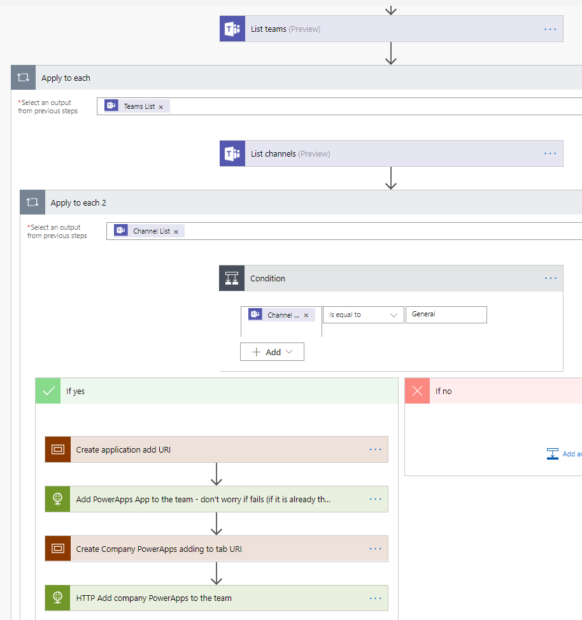Open the List channels ellipsis menu
Screen dimensions: 582x620
tap(550, 153)
